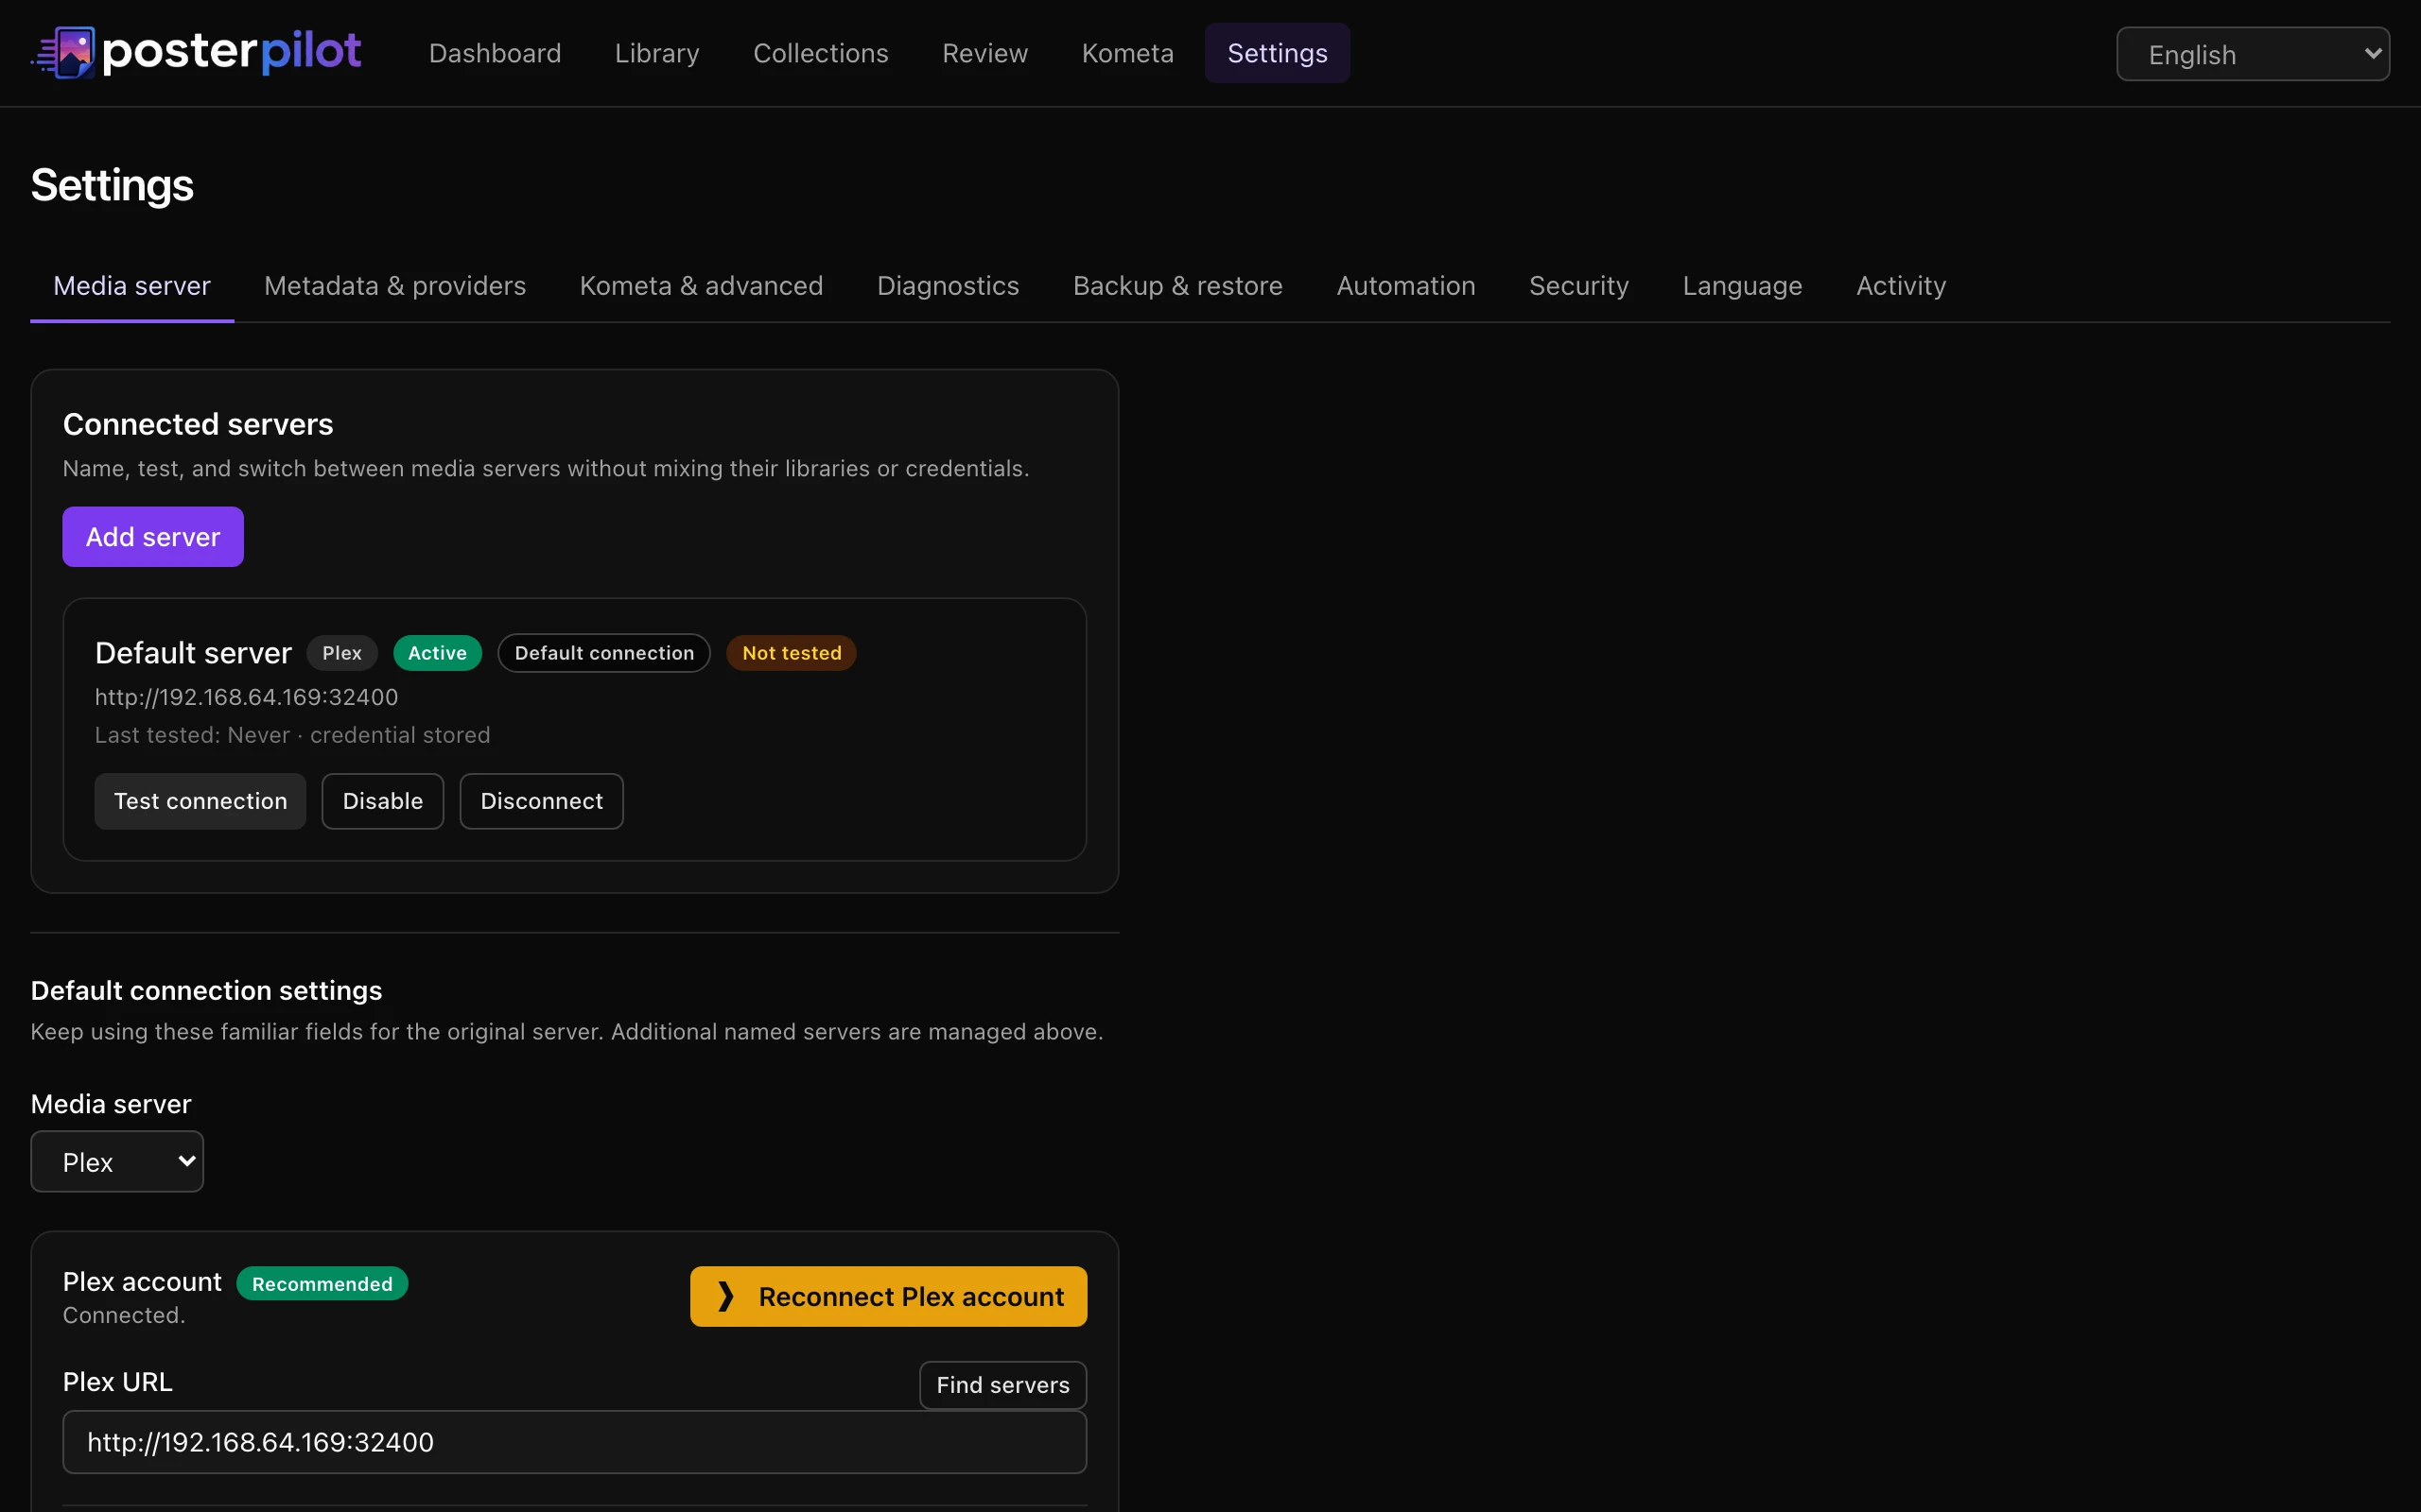
Task: Click the 'Last tested: Never' text
Action: [192, 735]
